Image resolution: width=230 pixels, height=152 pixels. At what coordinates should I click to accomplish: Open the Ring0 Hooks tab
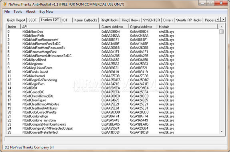click(110, 20)
